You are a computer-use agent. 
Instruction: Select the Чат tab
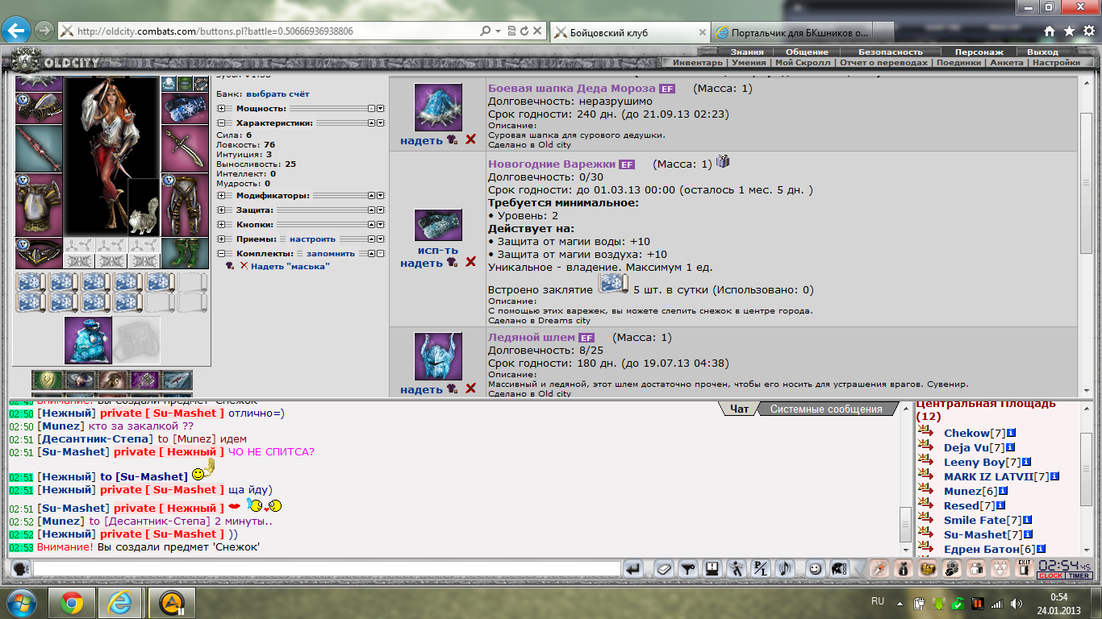pos(739,409)
